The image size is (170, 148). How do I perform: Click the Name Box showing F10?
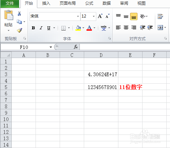pos(24,47)
